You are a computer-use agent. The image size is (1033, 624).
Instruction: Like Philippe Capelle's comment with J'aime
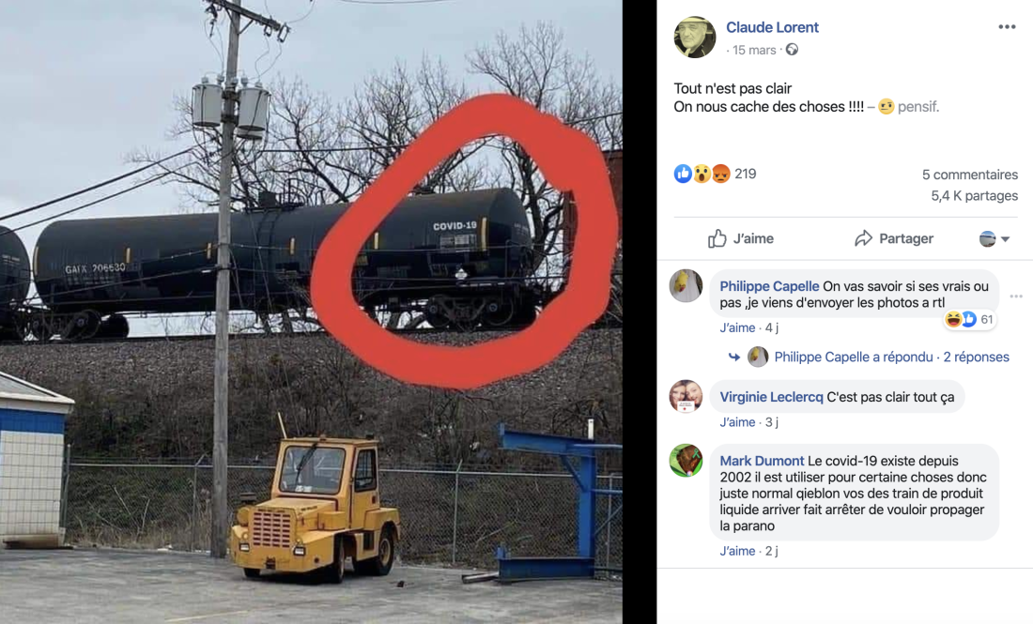(x=737, y=327)
